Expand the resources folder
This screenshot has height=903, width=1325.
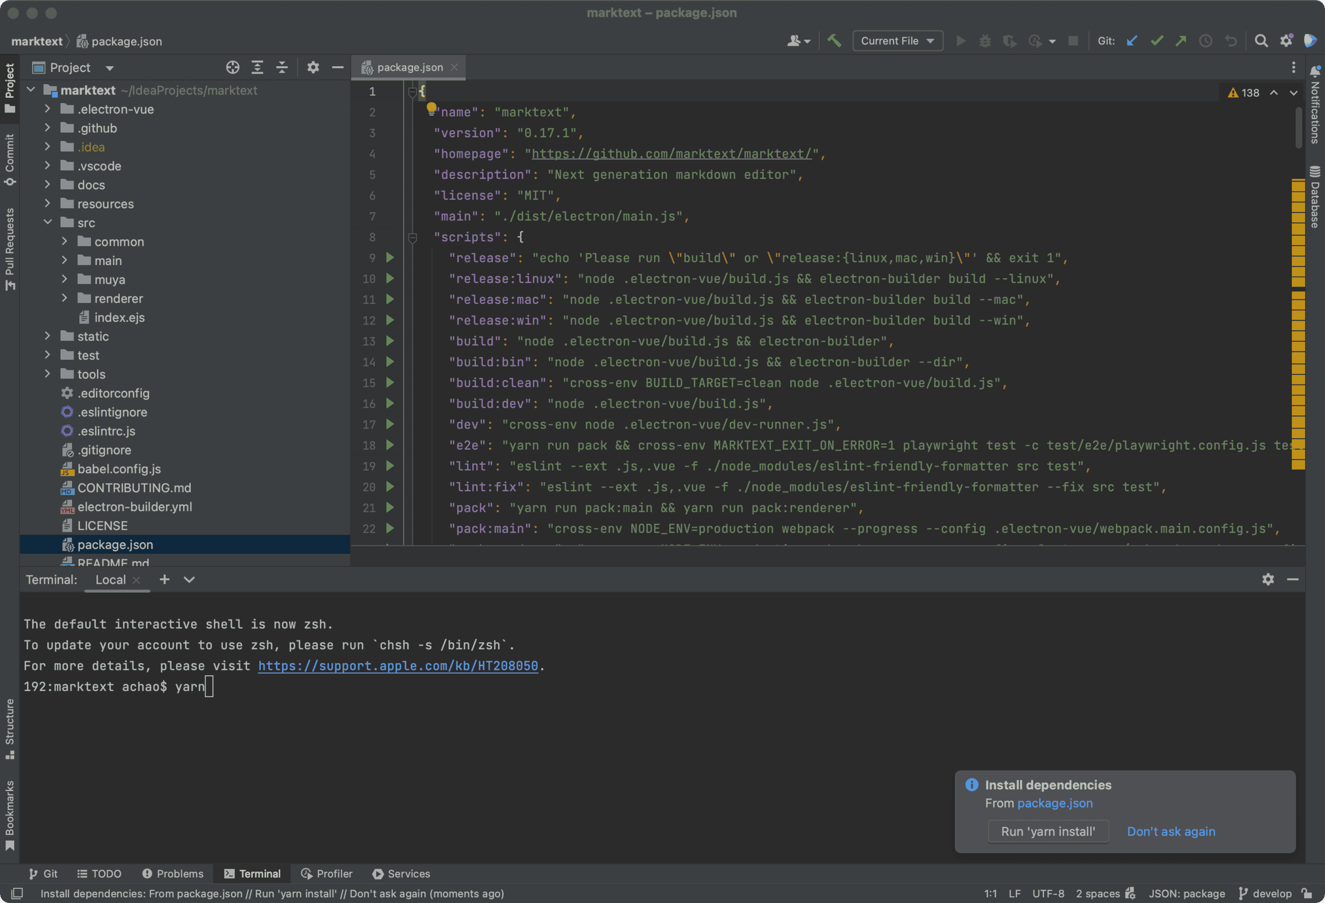[x=48, y=204]
